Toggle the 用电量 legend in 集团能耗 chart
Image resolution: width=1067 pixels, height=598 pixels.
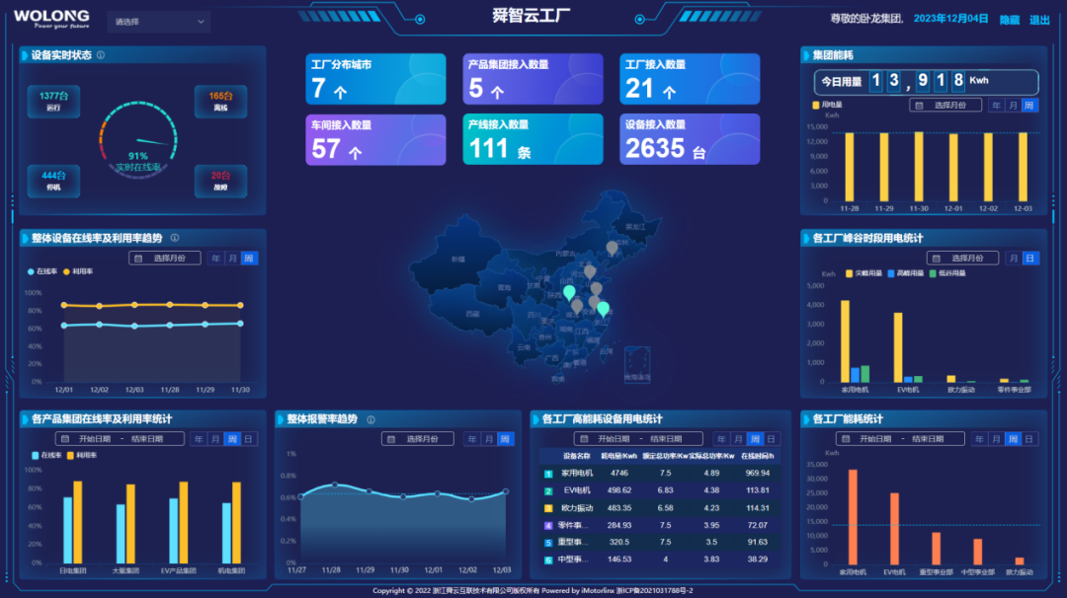pyautogui.click(x=814, y=105)
